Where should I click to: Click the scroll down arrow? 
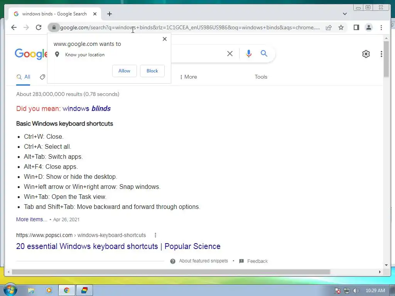click(x=386, y=265)
